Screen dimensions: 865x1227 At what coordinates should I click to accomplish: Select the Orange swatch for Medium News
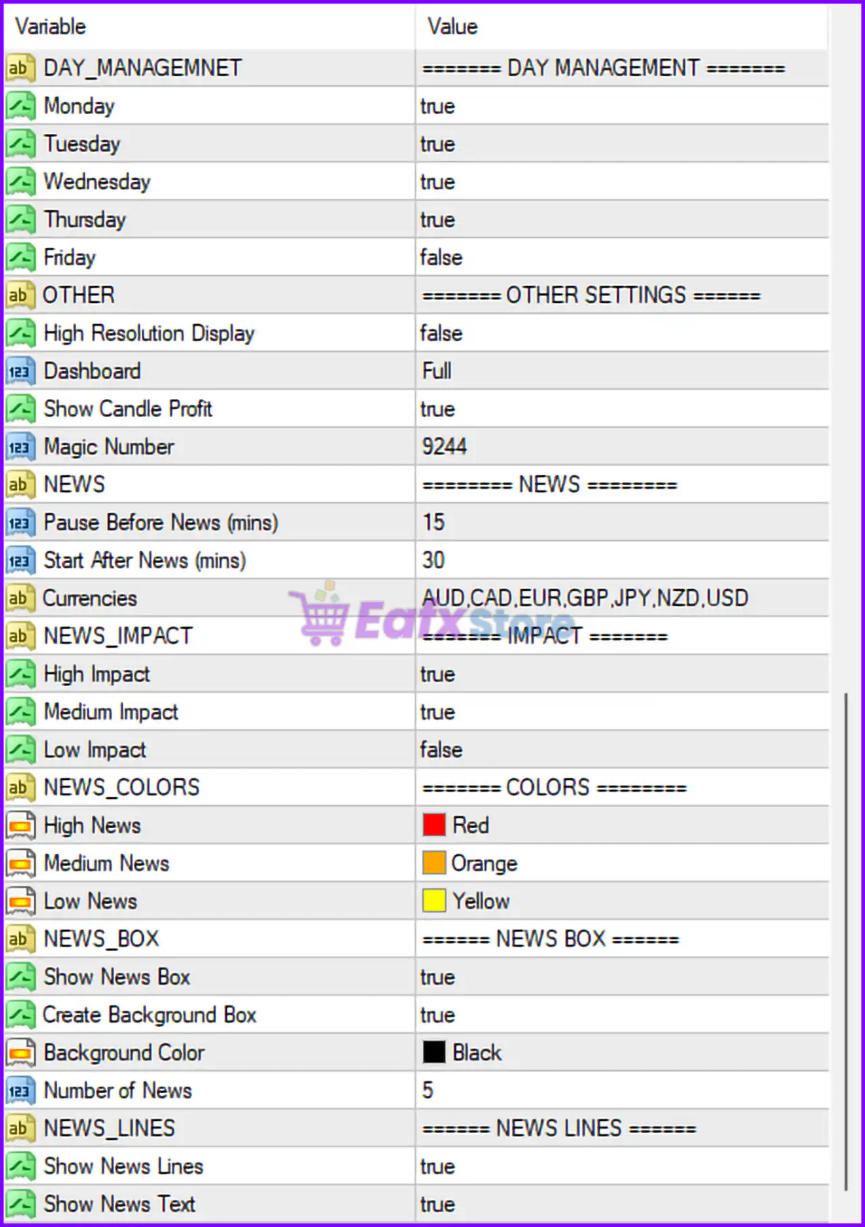(434, 863)
